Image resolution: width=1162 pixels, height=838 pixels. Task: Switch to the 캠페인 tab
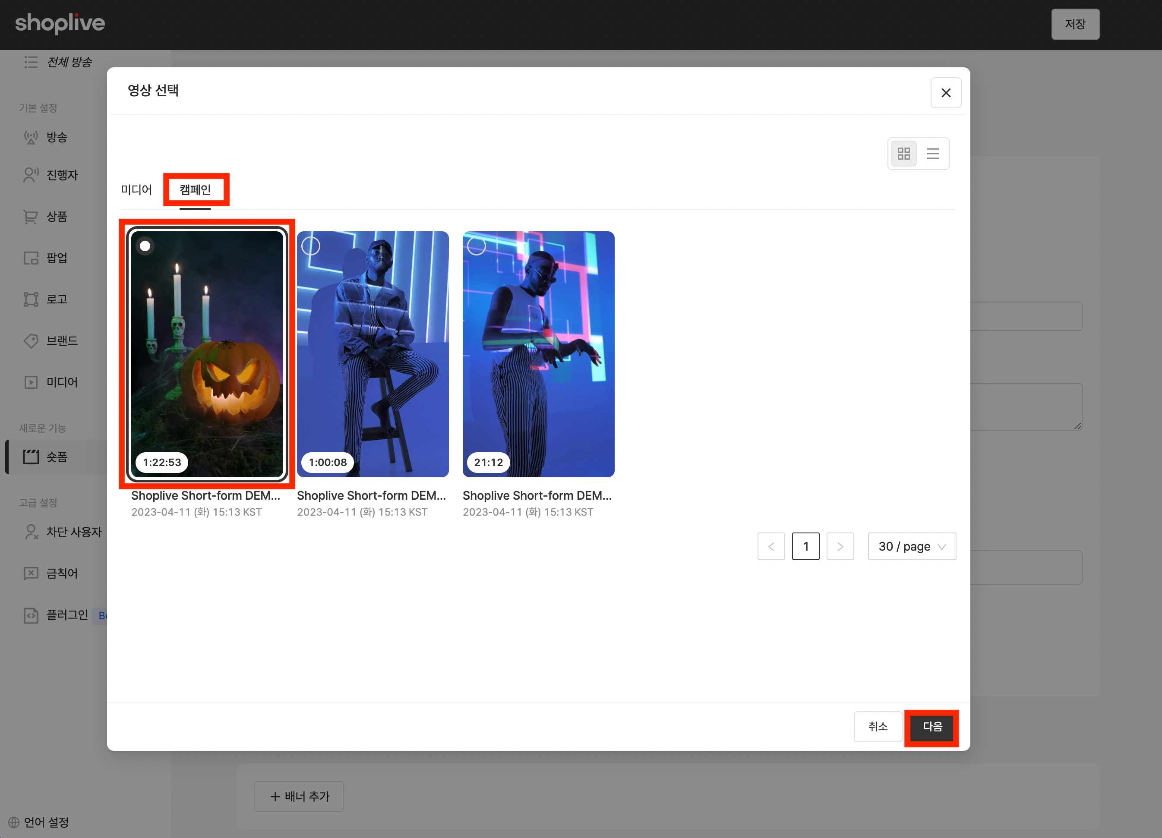click(195, 190)
